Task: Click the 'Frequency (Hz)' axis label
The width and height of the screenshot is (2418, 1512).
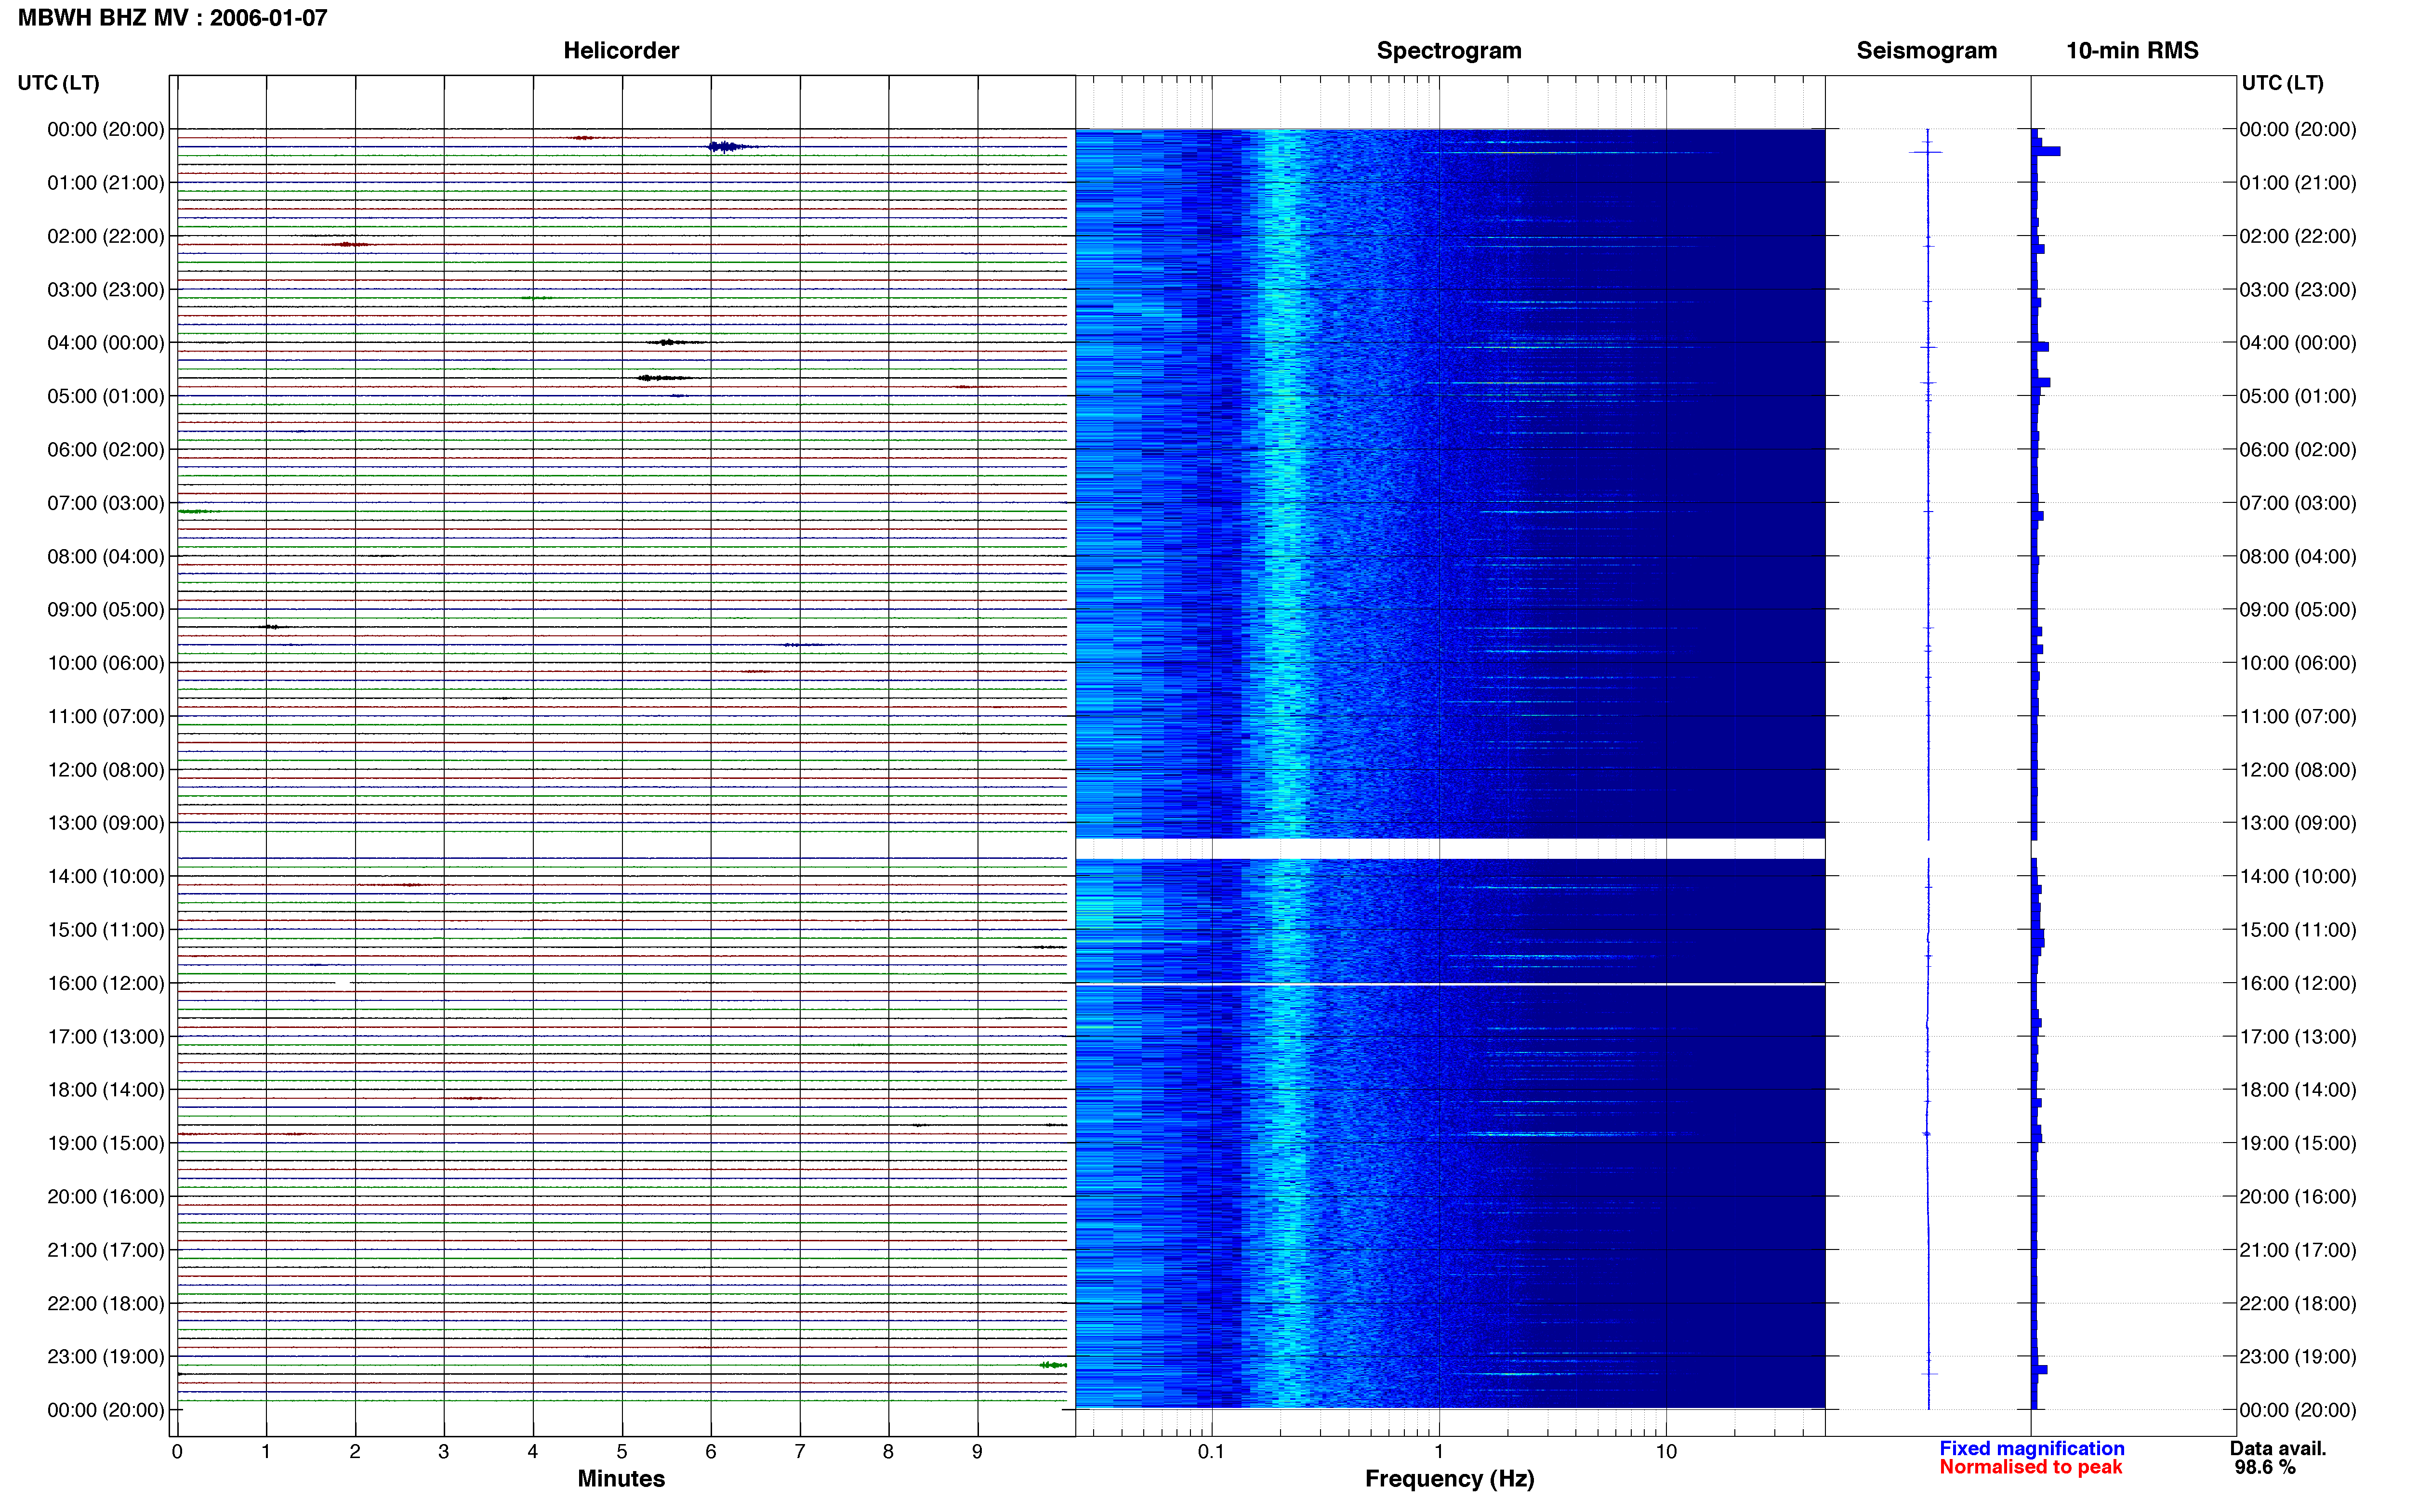Action: (1449, 1478)
